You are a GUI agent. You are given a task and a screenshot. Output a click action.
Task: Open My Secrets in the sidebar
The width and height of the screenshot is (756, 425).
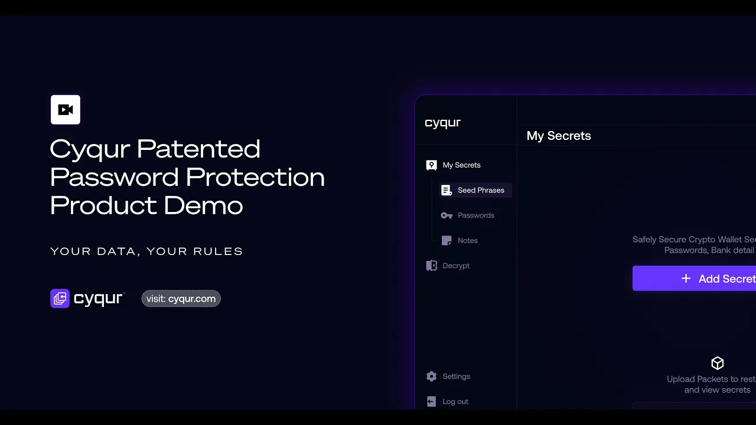pos(454,165)
